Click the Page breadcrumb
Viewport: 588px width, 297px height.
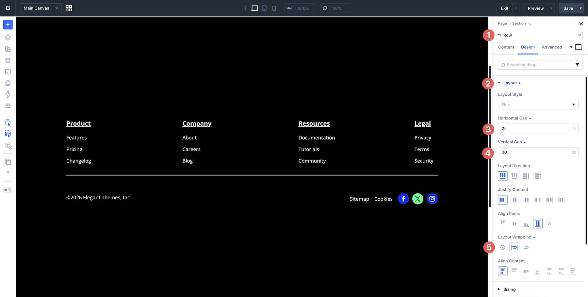click(502, 23)
